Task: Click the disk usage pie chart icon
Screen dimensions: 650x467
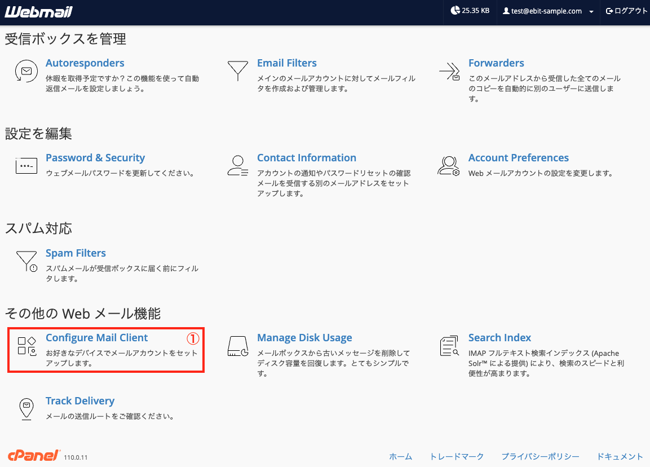Action: [x=455, y=10]
